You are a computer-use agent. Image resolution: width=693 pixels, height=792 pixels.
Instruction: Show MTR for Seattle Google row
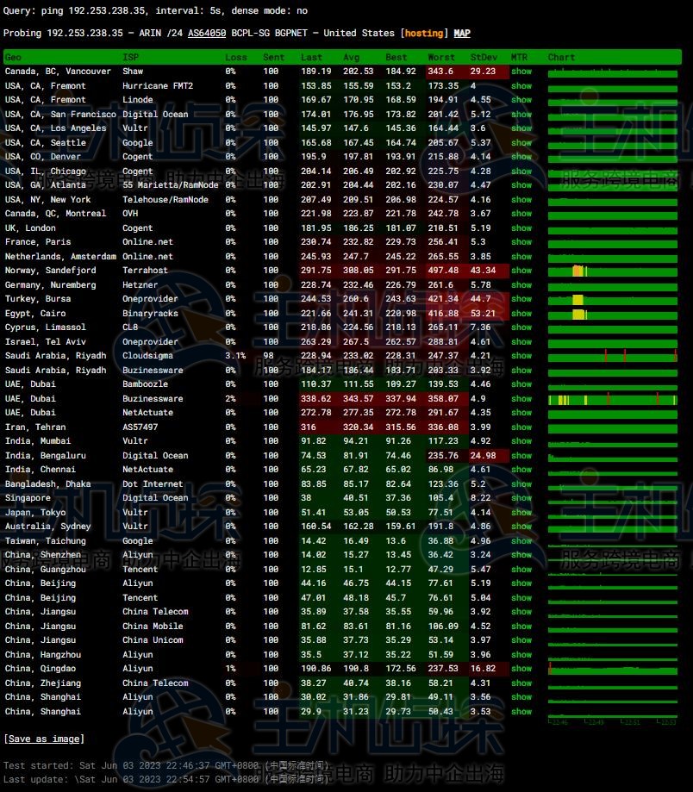pos(521,142)
